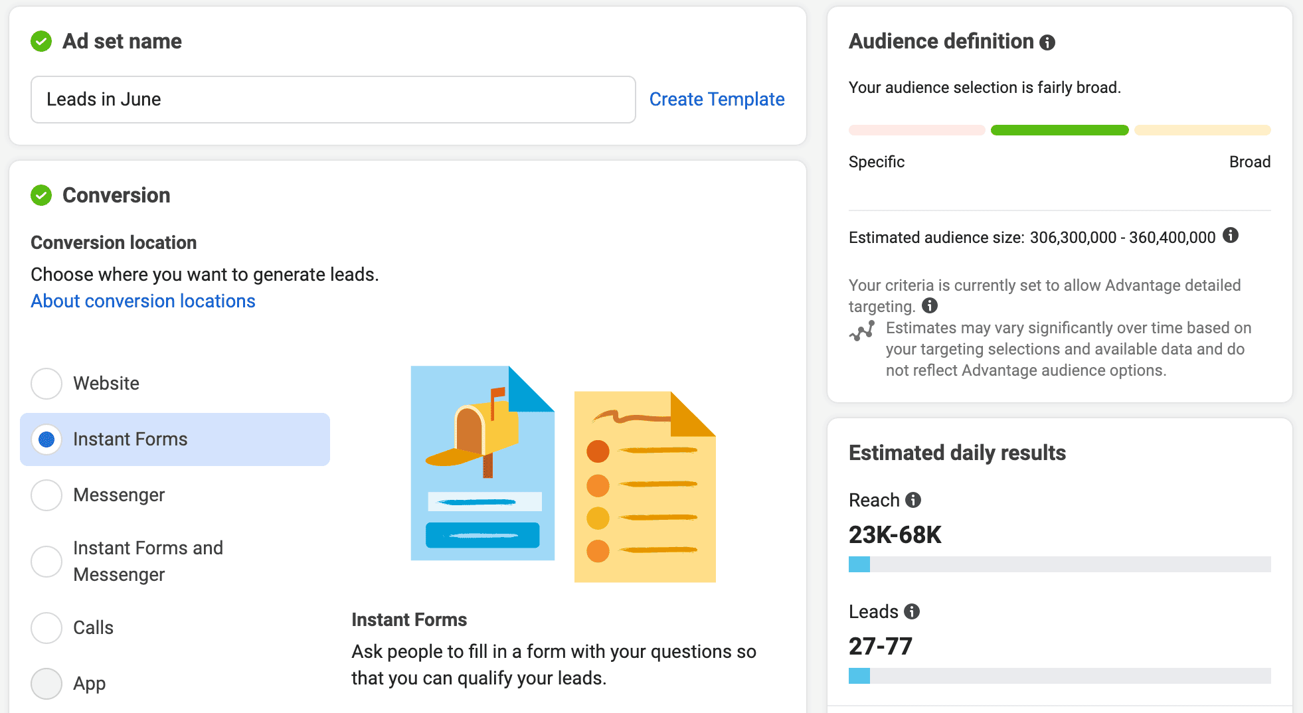The height and width of the screenshot is (713, 1303).
Task: Select Instant Forms and Messenger option
Action: click(46, 562)
